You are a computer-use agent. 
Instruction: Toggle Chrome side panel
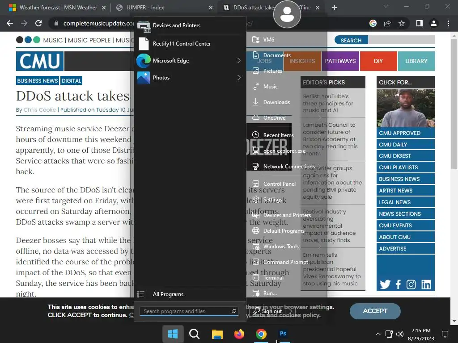(420, 23)
